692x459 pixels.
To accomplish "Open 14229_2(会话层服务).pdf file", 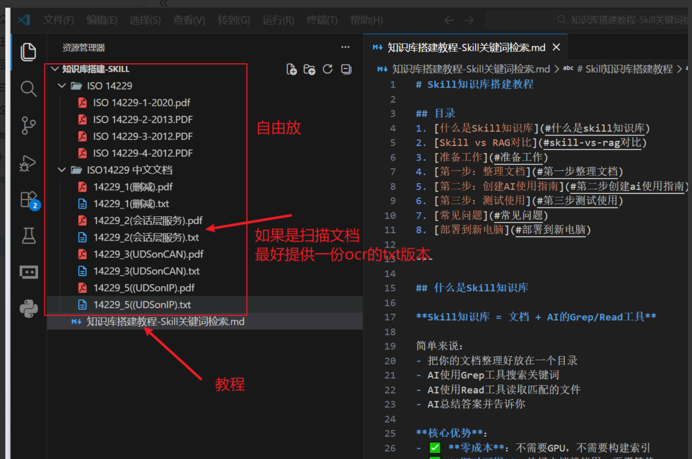I will tap(148, 221).
